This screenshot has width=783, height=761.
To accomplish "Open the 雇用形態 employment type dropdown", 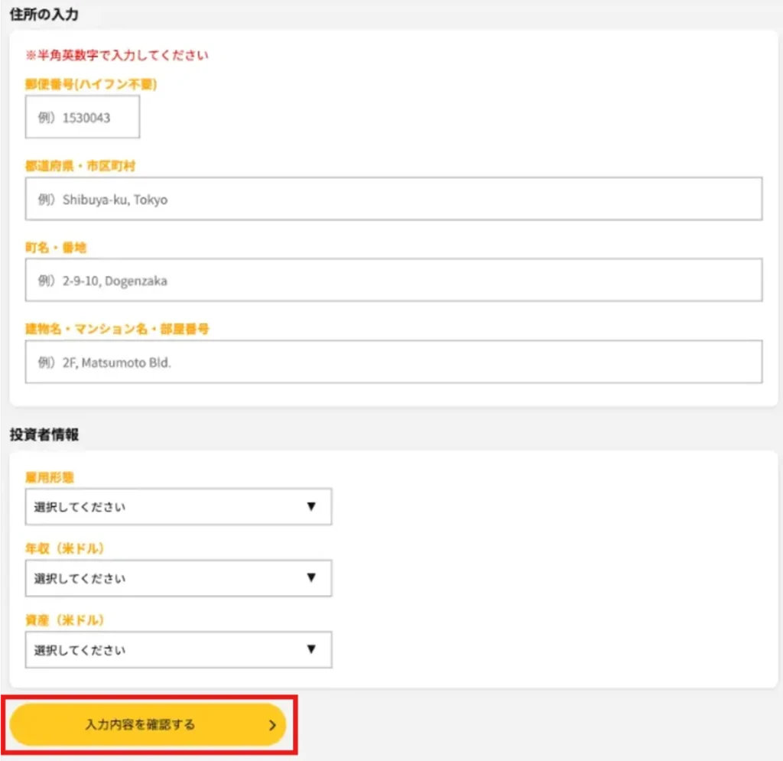I will tap(178, 506).
